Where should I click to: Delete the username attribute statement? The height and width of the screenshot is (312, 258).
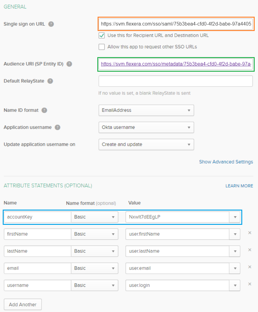pos(250,284)
